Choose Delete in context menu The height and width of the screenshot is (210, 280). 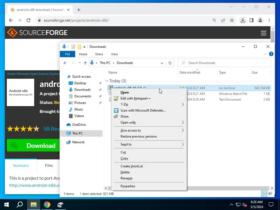tap(149, 172)
